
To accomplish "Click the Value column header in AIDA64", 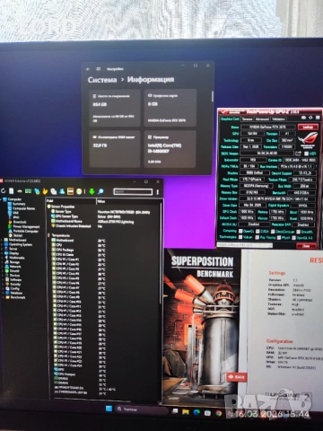I will [128, 201].
